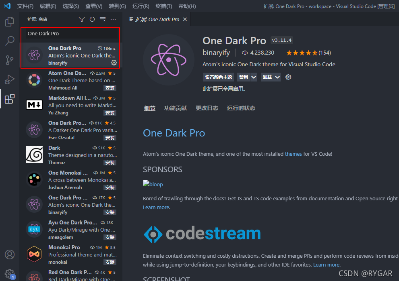Open the 编辑(E) menu
This screenshot has width=399, height=281.
48,6
